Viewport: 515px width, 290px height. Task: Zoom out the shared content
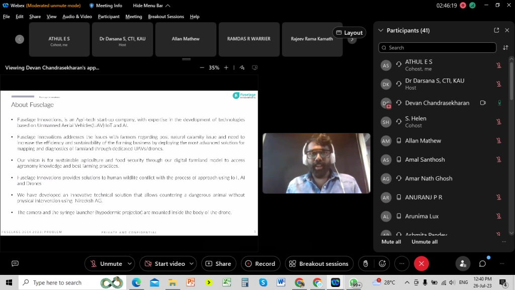point(202,67)
